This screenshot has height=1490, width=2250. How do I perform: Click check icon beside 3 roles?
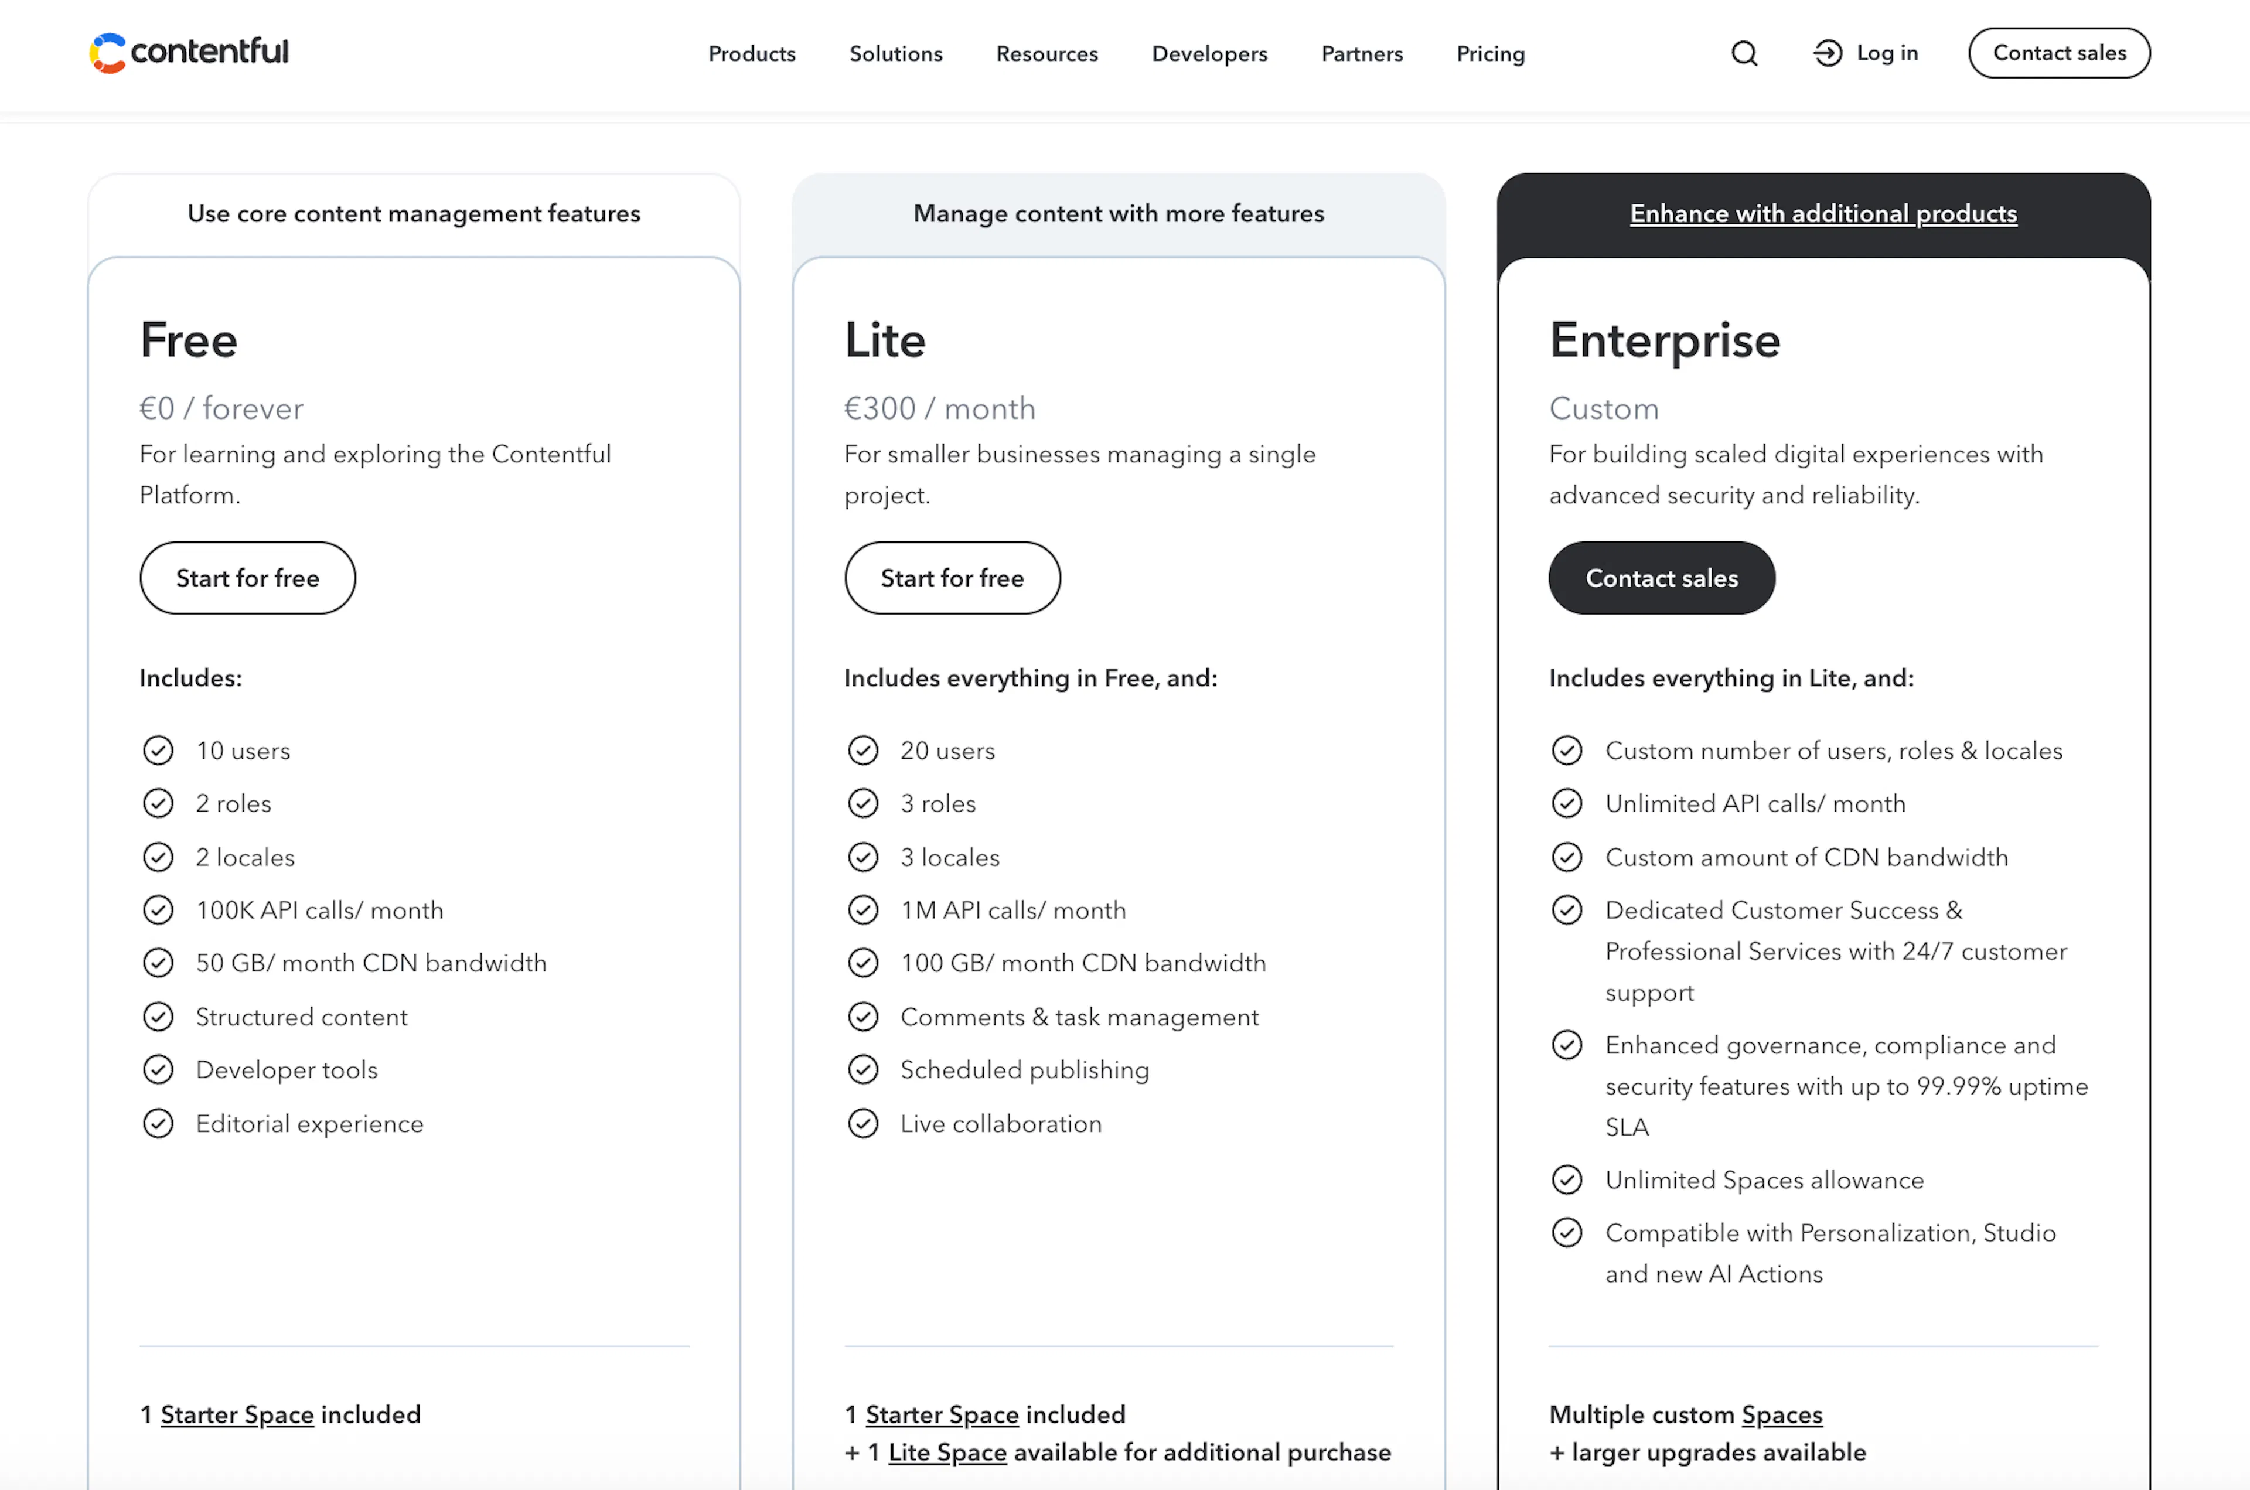click(862, 804)
